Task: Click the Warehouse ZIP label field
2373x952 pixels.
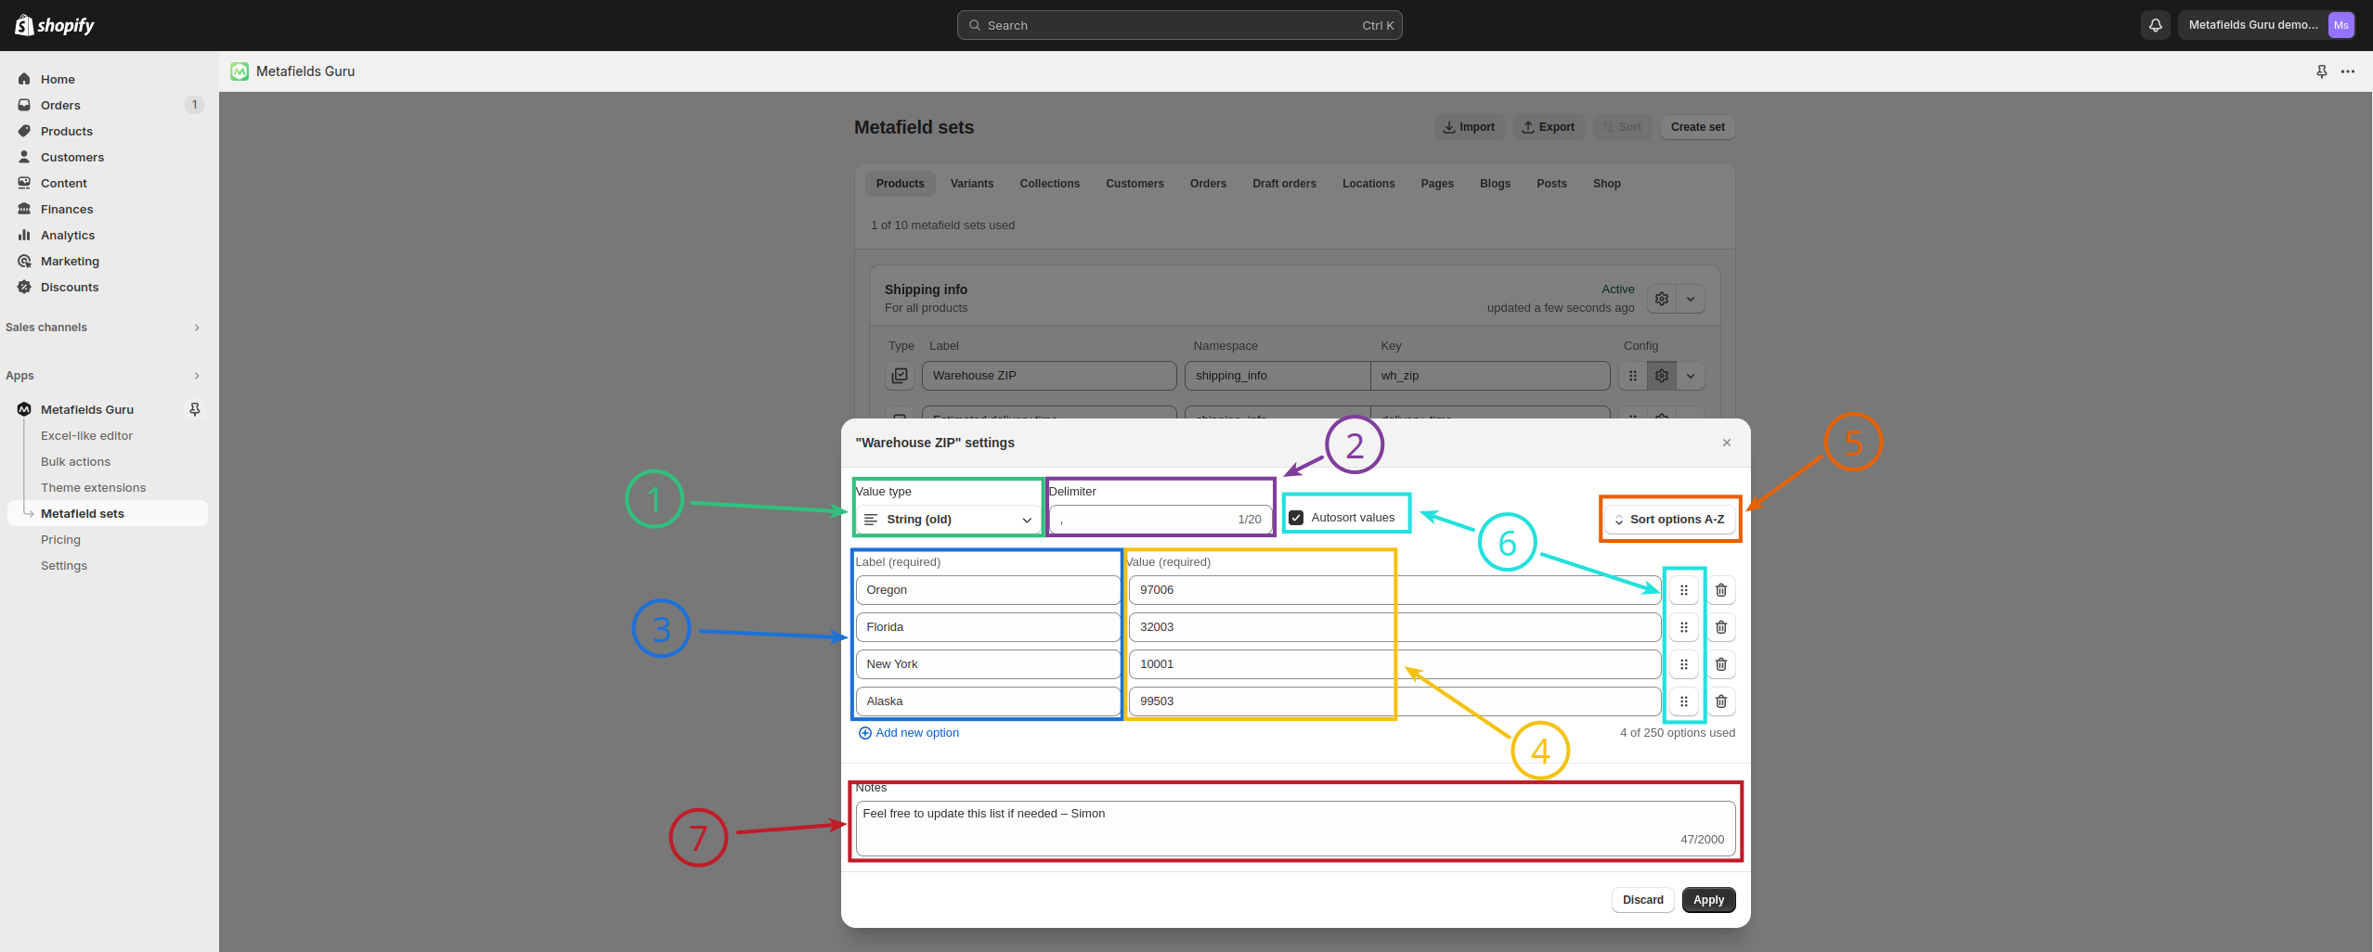Action: (1049, 376)
